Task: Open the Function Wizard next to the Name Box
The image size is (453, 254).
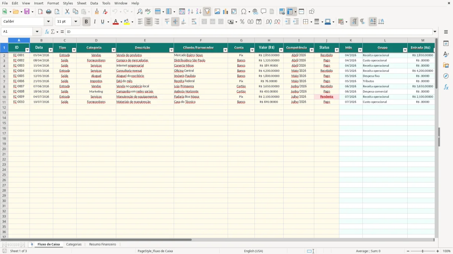Action: coord(47,32)
